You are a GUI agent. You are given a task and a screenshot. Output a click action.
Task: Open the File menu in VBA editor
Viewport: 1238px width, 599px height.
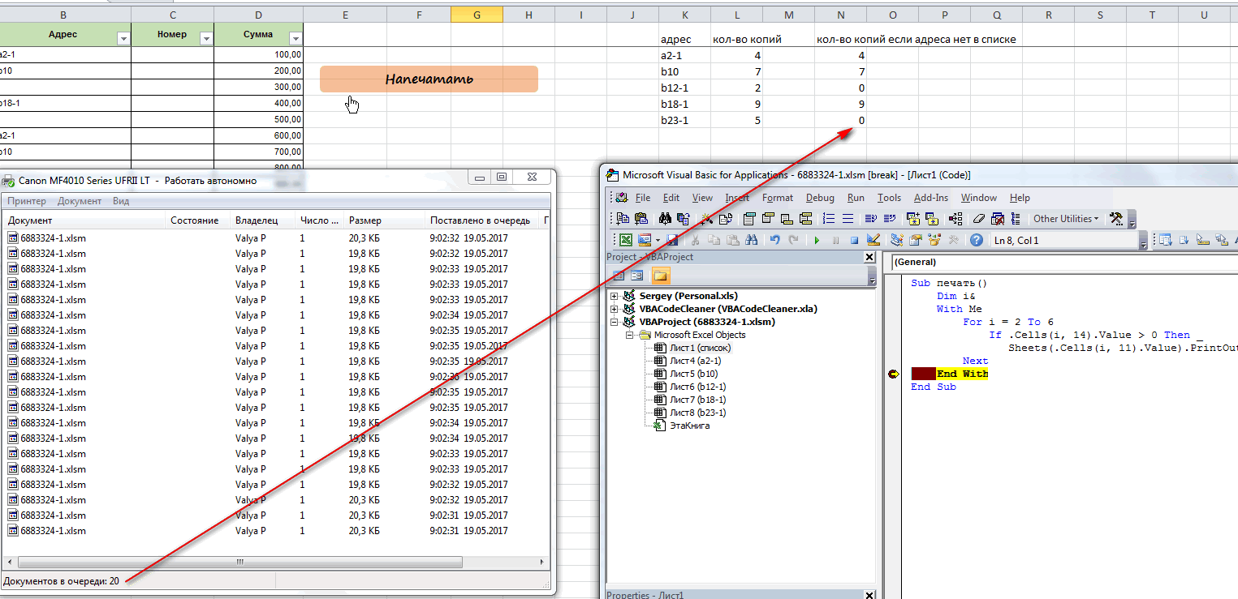(643, 198)
